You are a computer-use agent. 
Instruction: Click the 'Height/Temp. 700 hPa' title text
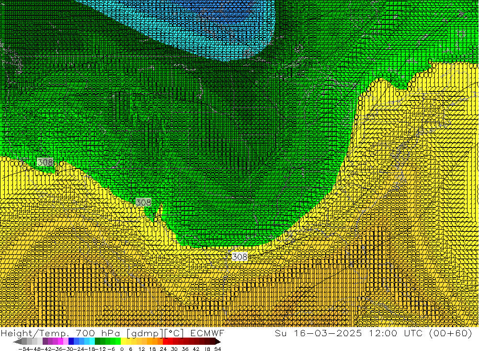[60, 333]
